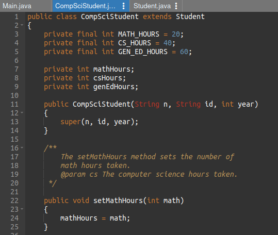
Task: Open the Student.java tab
Action: coord(152,6)
